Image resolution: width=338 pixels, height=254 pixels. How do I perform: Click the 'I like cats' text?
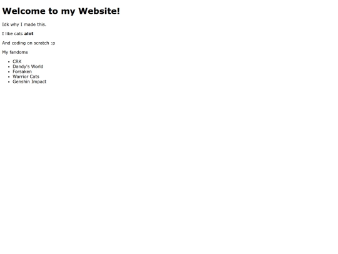[13, 34]
